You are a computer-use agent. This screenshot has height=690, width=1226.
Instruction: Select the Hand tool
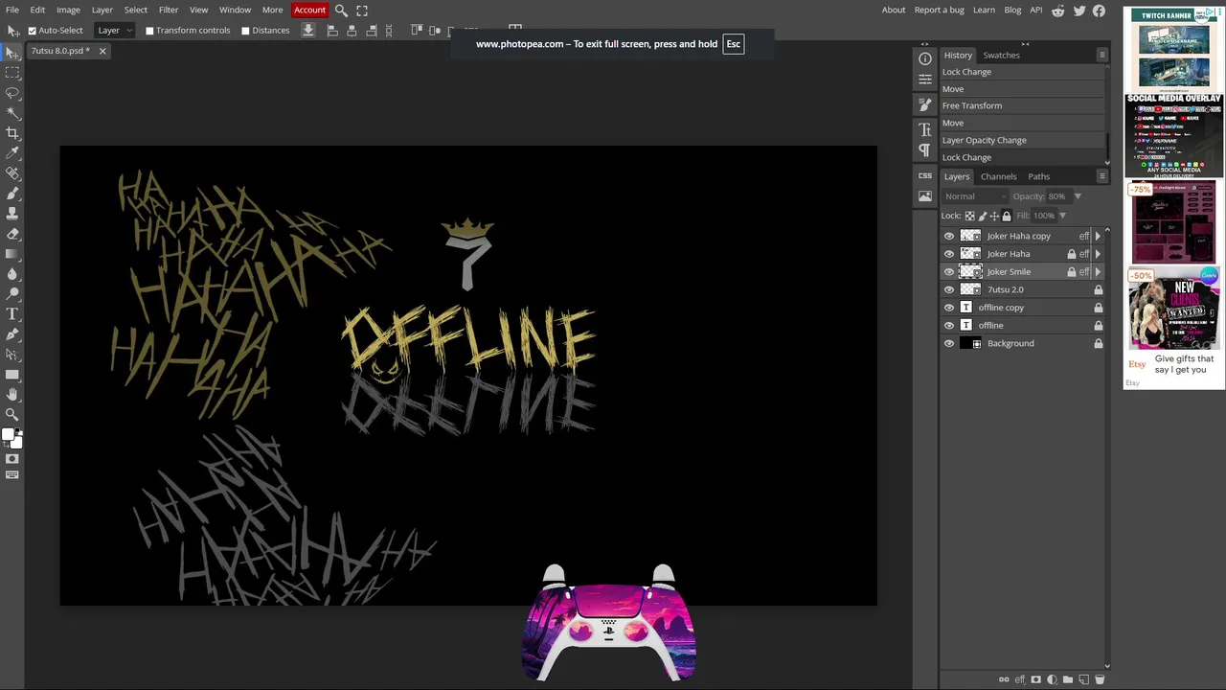pyautogui.click(x=12, y=395)
